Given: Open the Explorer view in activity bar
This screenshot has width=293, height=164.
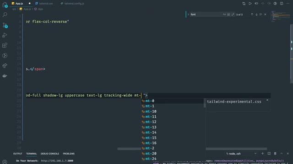Looking at the screenshot, I should [x=5, y=5].
